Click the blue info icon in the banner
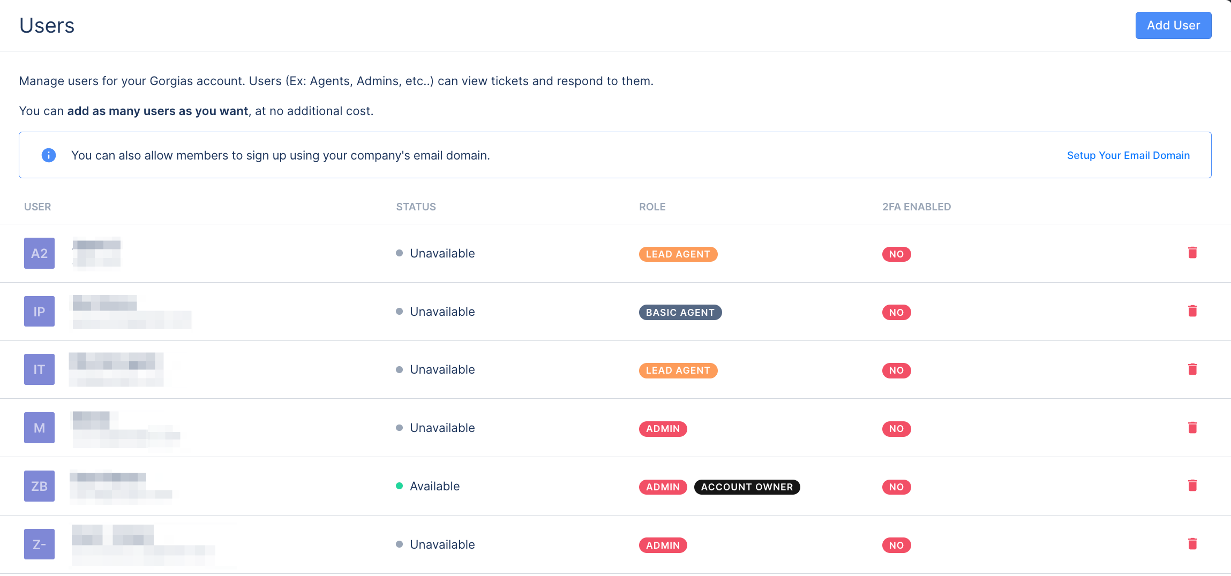Image resolution: width=1231 pixels, height=576 pixels. point(49,155)
